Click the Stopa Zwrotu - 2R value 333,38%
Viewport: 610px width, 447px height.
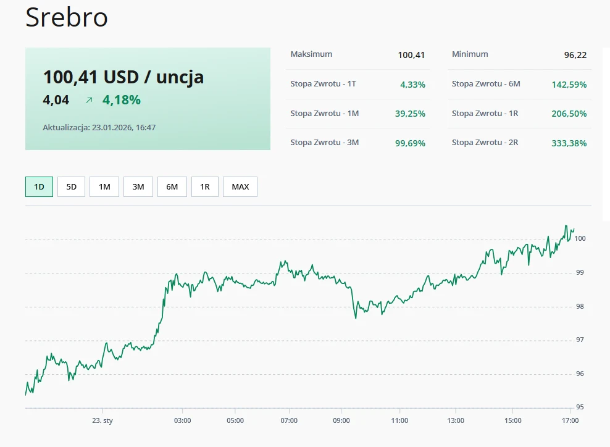pyautogui.click(x=569, y=143)
